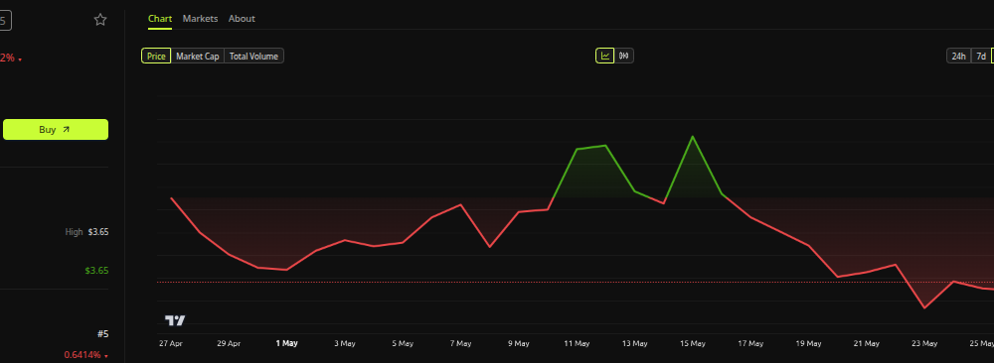The image size is (994, 363).
Task: Click the 3 May axis label
Action: point(344,343)
